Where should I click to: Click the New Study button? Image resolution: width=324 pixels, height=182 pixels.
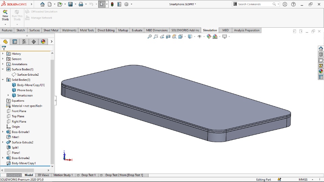(5, 16)
